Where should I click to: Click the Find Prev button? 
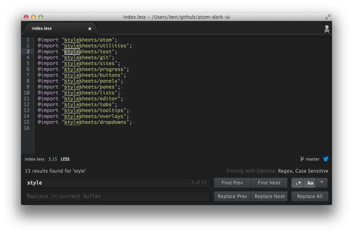point(232,183)
